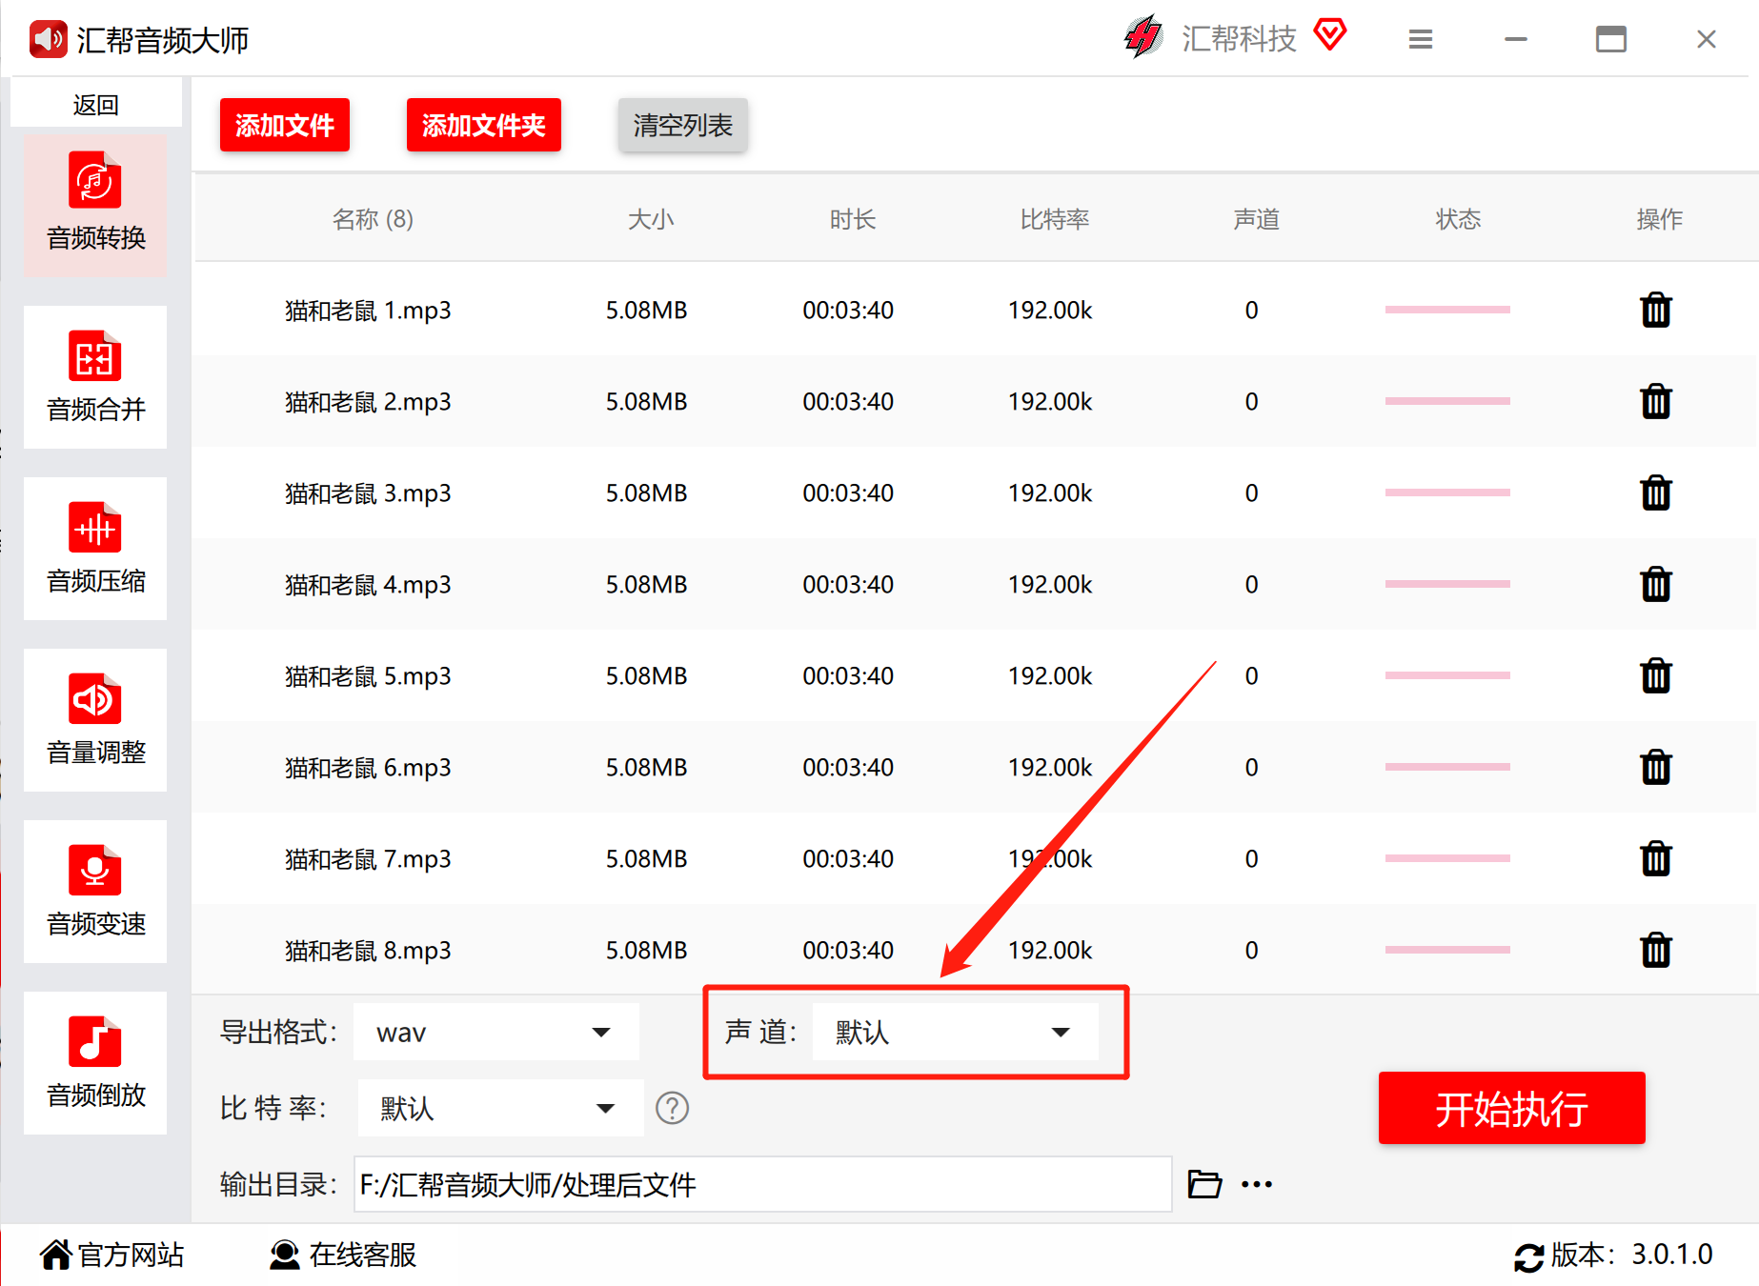Click the 输出目录 path input field
The image size is (1759, 1286).
(x=762, y=1184)
